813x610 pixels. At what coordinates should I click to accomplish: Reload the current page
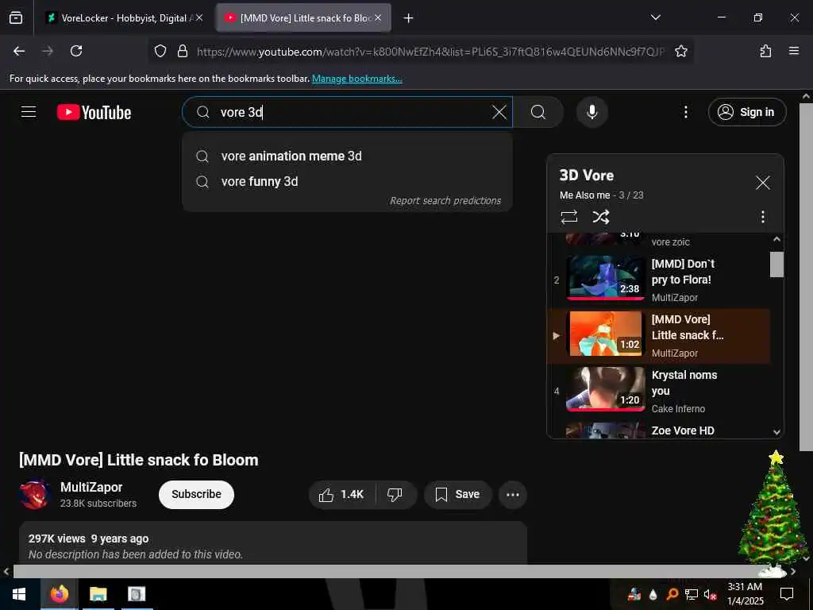(76, 51)
